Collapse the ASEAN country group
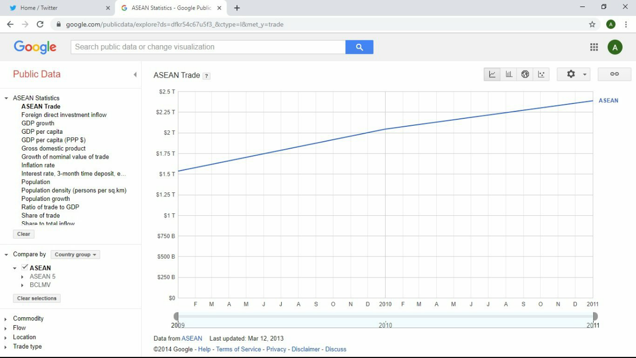Viewport: 636px width, 358px height. point(15,268)
